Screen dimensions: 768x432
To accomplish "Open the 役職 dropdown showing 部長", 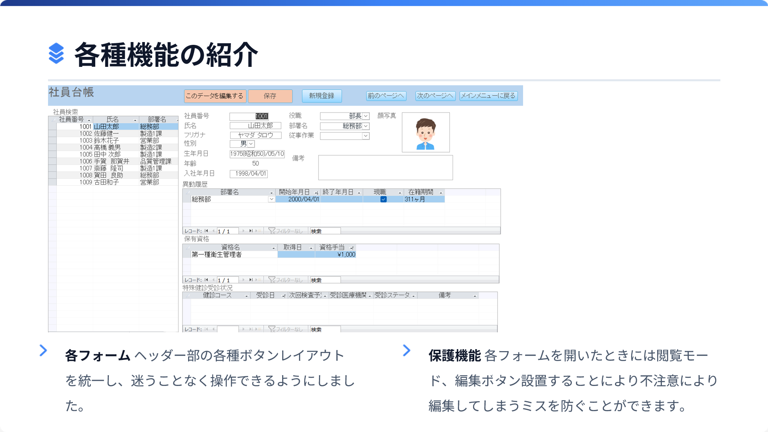I will pos(366,116).
